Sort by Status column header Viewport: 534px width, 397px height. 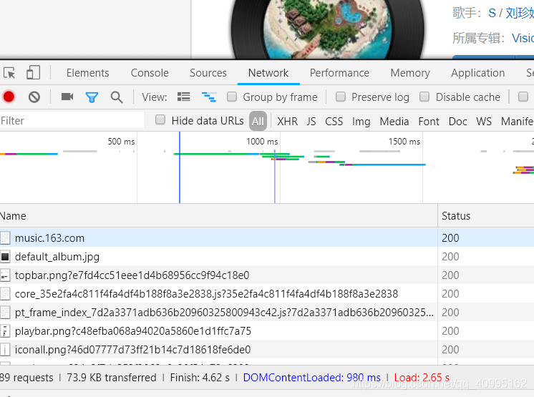tap(486, 216)
